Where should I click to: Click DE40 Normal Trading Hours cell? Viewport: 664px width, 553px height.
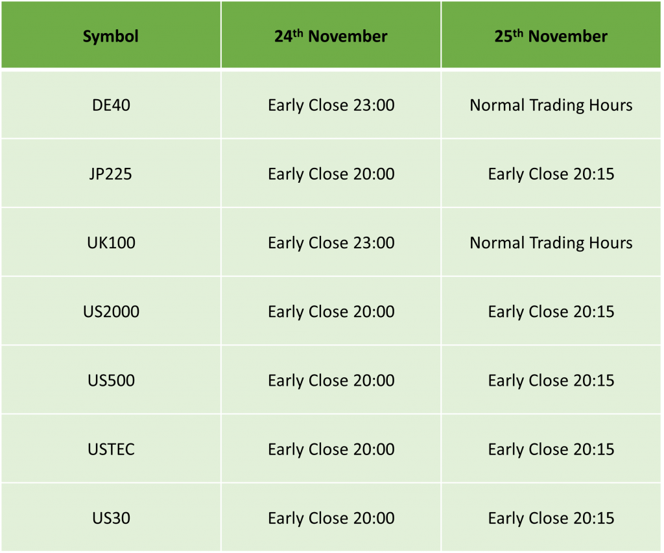click(x=551, y=104)
